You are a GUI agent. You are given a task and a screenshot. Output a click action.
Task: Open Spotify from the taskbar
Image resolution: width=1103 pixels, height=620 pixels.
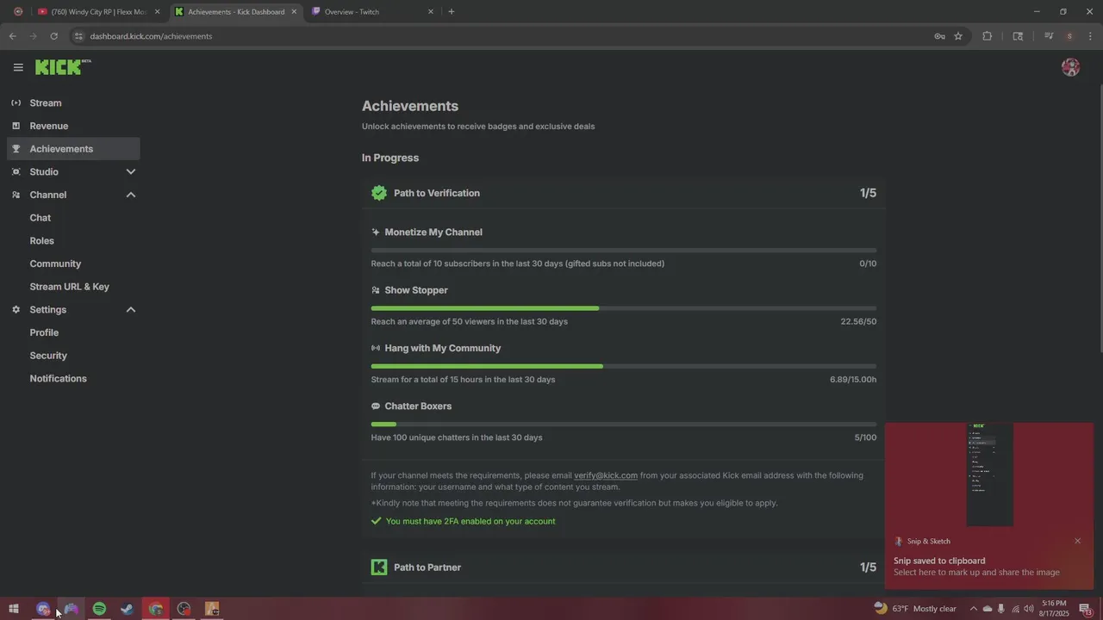click(x=99, y=609)
